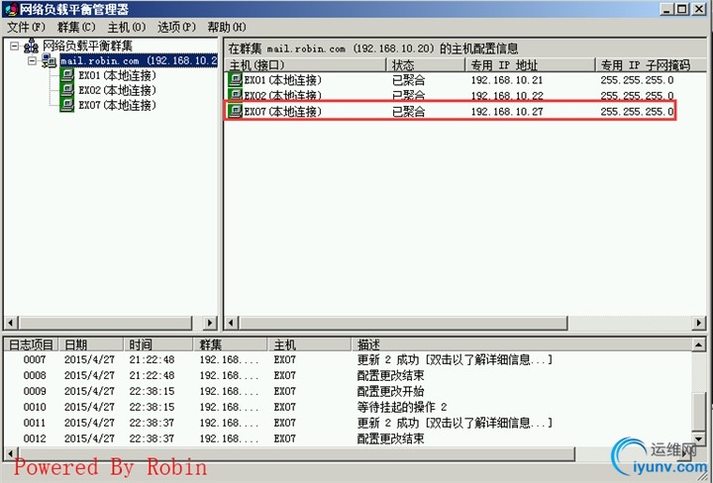Select EX02(本地连接) in the tree
The image size is (713, 483).
click(117, 90)
